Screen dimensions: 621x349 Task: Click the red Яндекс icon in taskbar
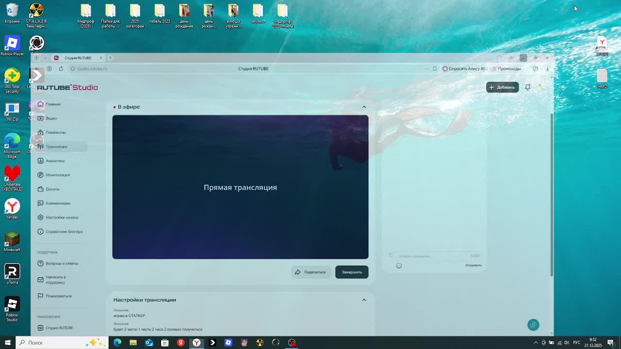[x=180, y=343]
